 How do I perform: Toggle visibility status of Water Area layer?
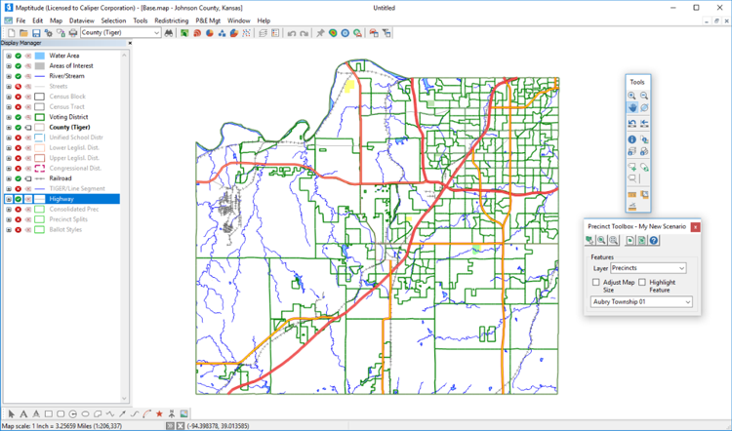tap(19, 56)
